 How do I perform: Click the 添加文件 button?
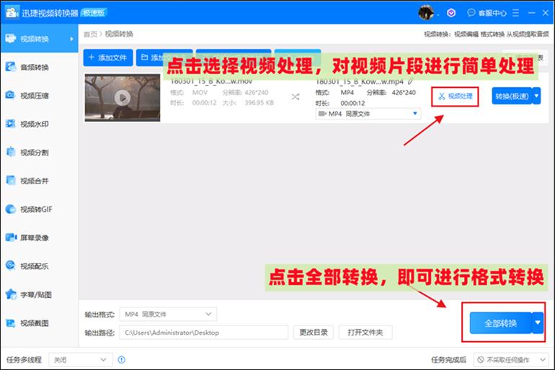pos(108,58)
